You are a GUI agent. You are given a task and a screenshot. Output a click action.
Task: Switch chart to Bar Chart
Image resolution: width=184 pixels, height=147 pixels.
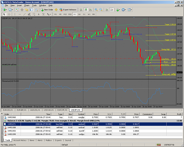pyautogui.click(x=81, y=10)
